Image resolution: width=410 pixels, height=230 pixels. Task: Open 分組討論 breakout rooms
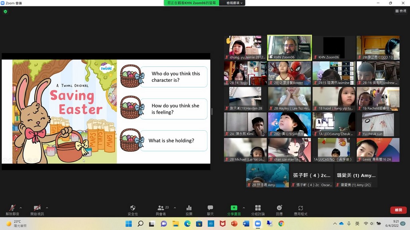coord(258,210)
